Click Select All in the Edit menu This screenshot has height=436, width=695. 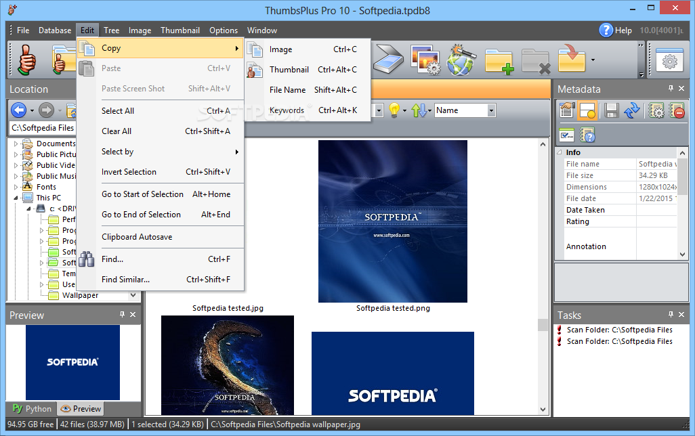pos(161,111)
